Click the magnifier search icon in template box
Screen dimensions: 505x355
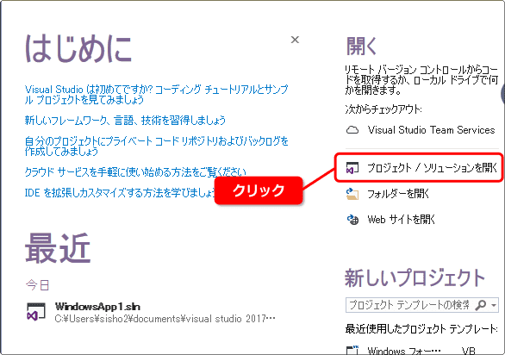coord(481,304)
